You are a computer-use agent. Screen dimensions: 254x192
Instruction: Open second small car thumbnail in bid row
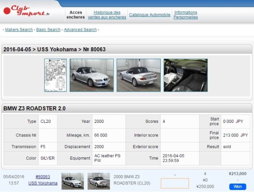99,181
